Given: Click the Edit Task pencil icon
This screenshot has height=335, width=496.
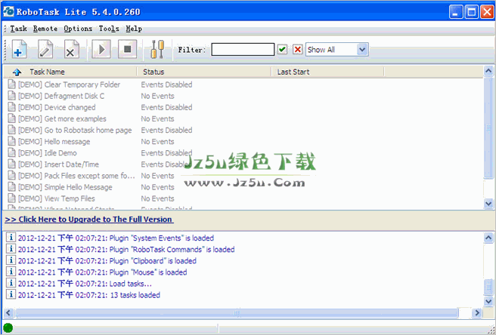Looking at the screenshot, I should point(45,49).
